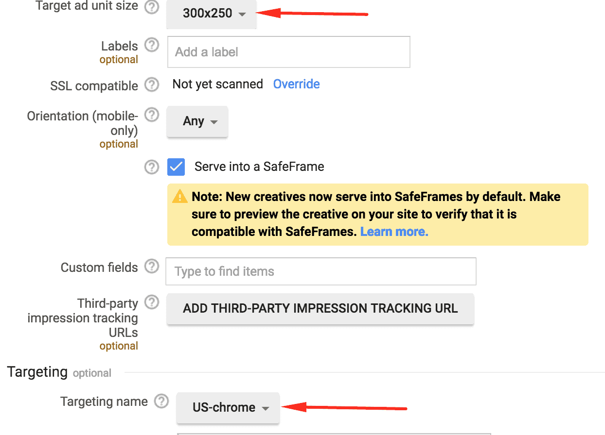Click the warning icon in SafeFrame note
Viewport: 605px width, 435px height.
pos(179,196)
